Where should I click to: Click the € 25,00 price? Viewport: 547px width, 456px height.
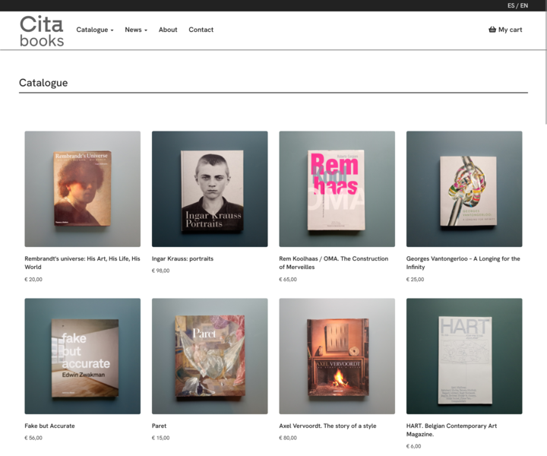(415, 280)
